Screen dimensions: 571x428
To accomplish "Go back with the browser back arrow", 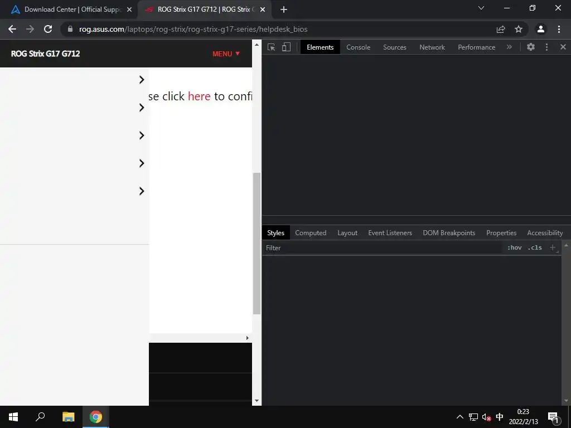I will coord(12,29).
